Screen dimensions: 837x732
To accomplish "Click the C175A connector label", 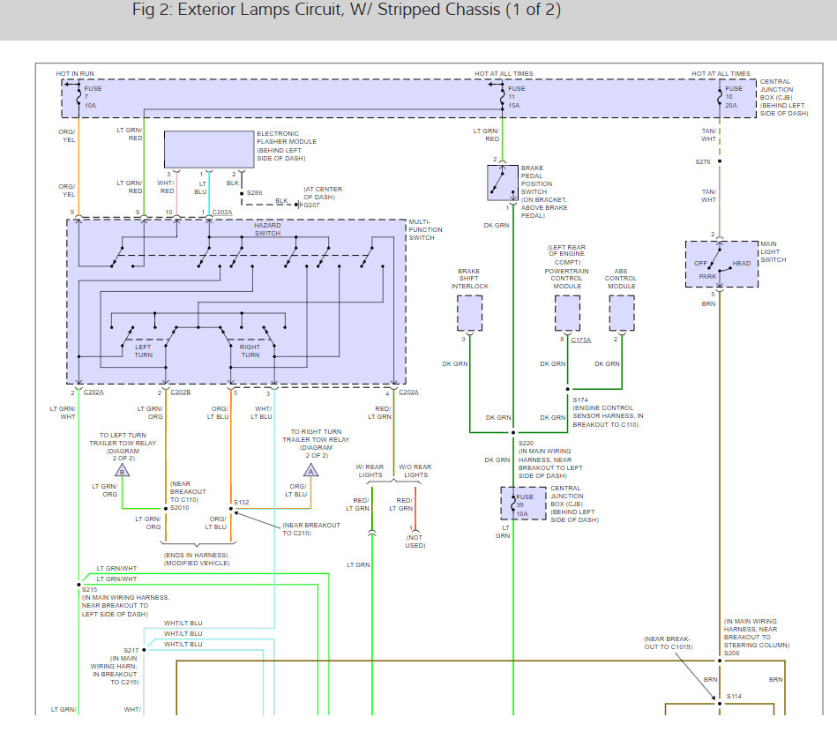I will coord(580,340).
